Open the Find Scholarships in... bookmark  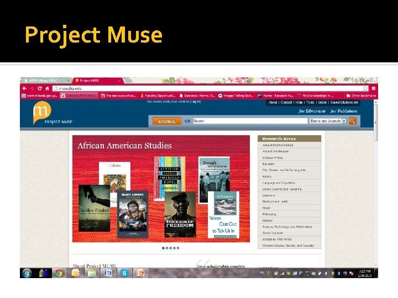(316, 95)
